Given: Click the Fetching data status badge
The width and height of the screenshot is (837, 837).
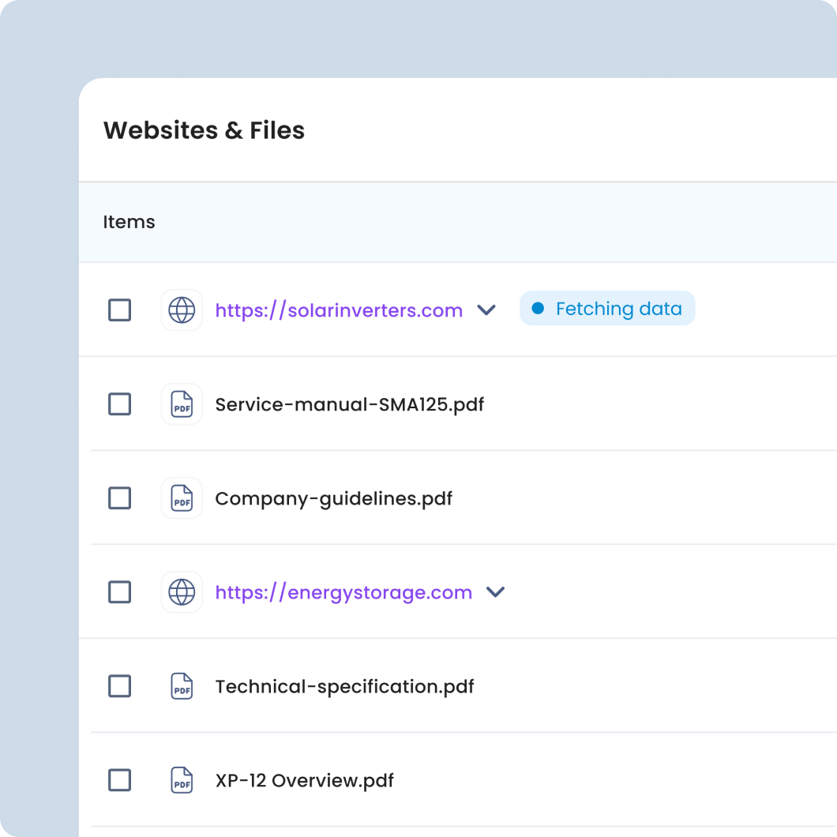Looking at the screenshot, I should click(x=607, y=309).
